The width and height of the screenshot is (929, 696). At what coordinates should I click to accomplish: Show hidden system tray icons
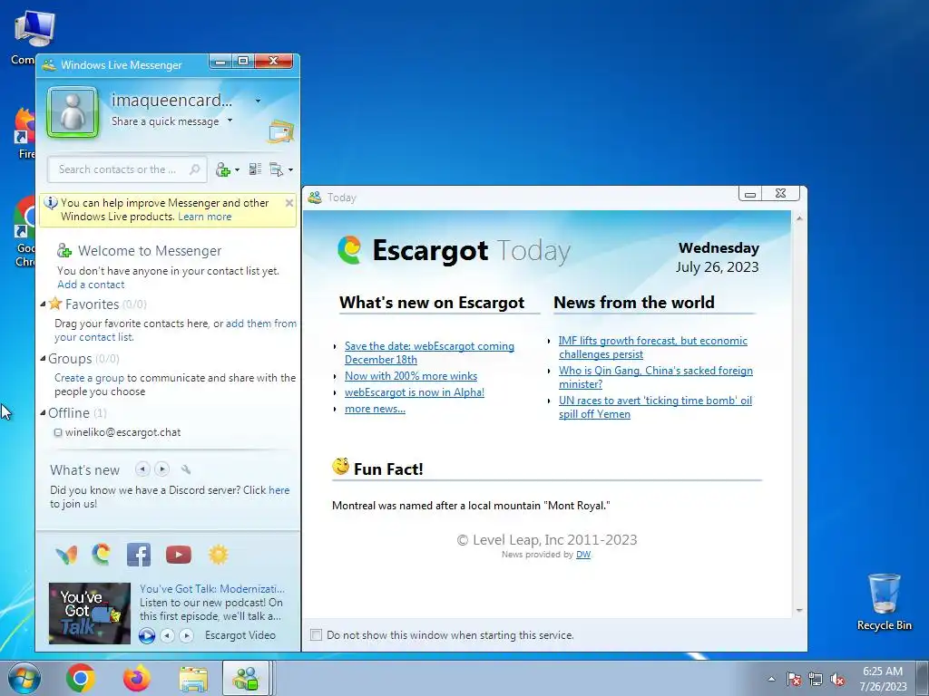771,680
